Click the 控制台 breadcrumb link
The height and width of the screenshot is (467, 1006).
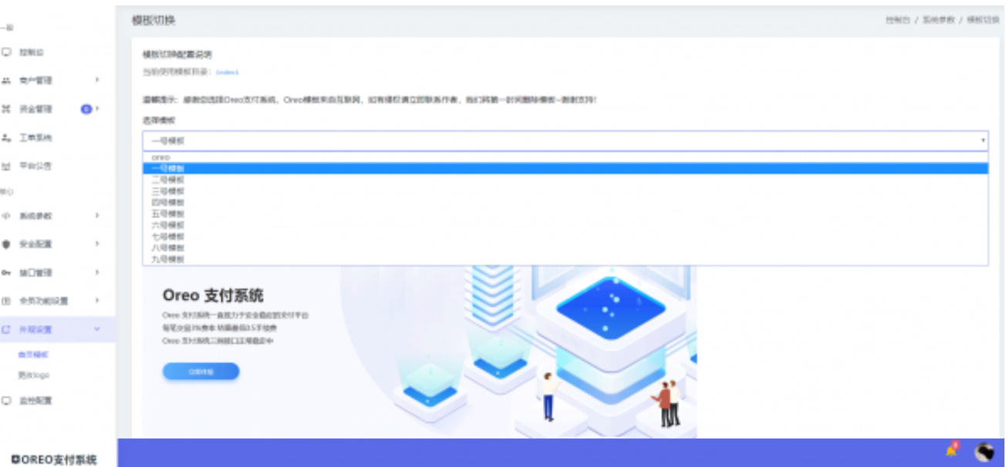[x=898, y=20]
